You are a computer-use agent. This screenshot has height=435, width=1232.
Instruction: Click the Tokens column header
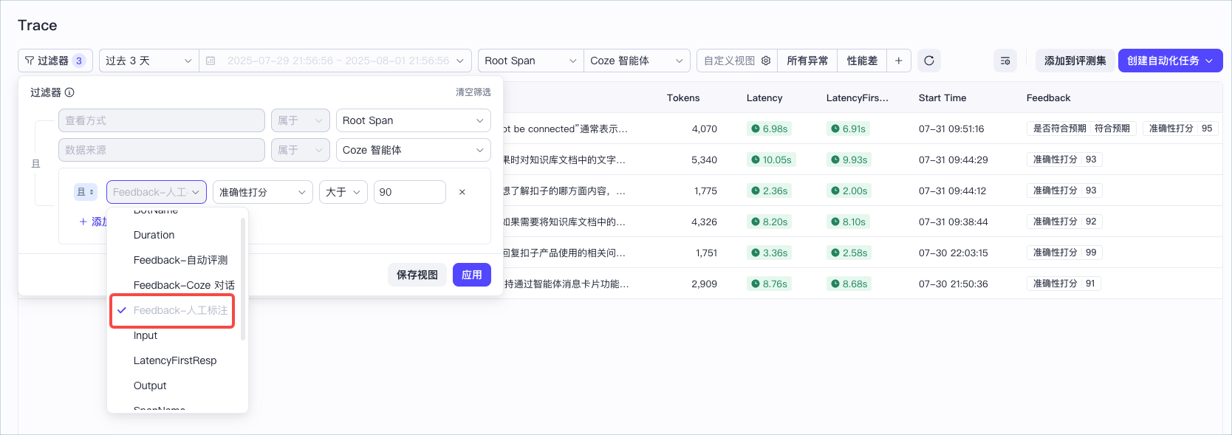(683, 97)
